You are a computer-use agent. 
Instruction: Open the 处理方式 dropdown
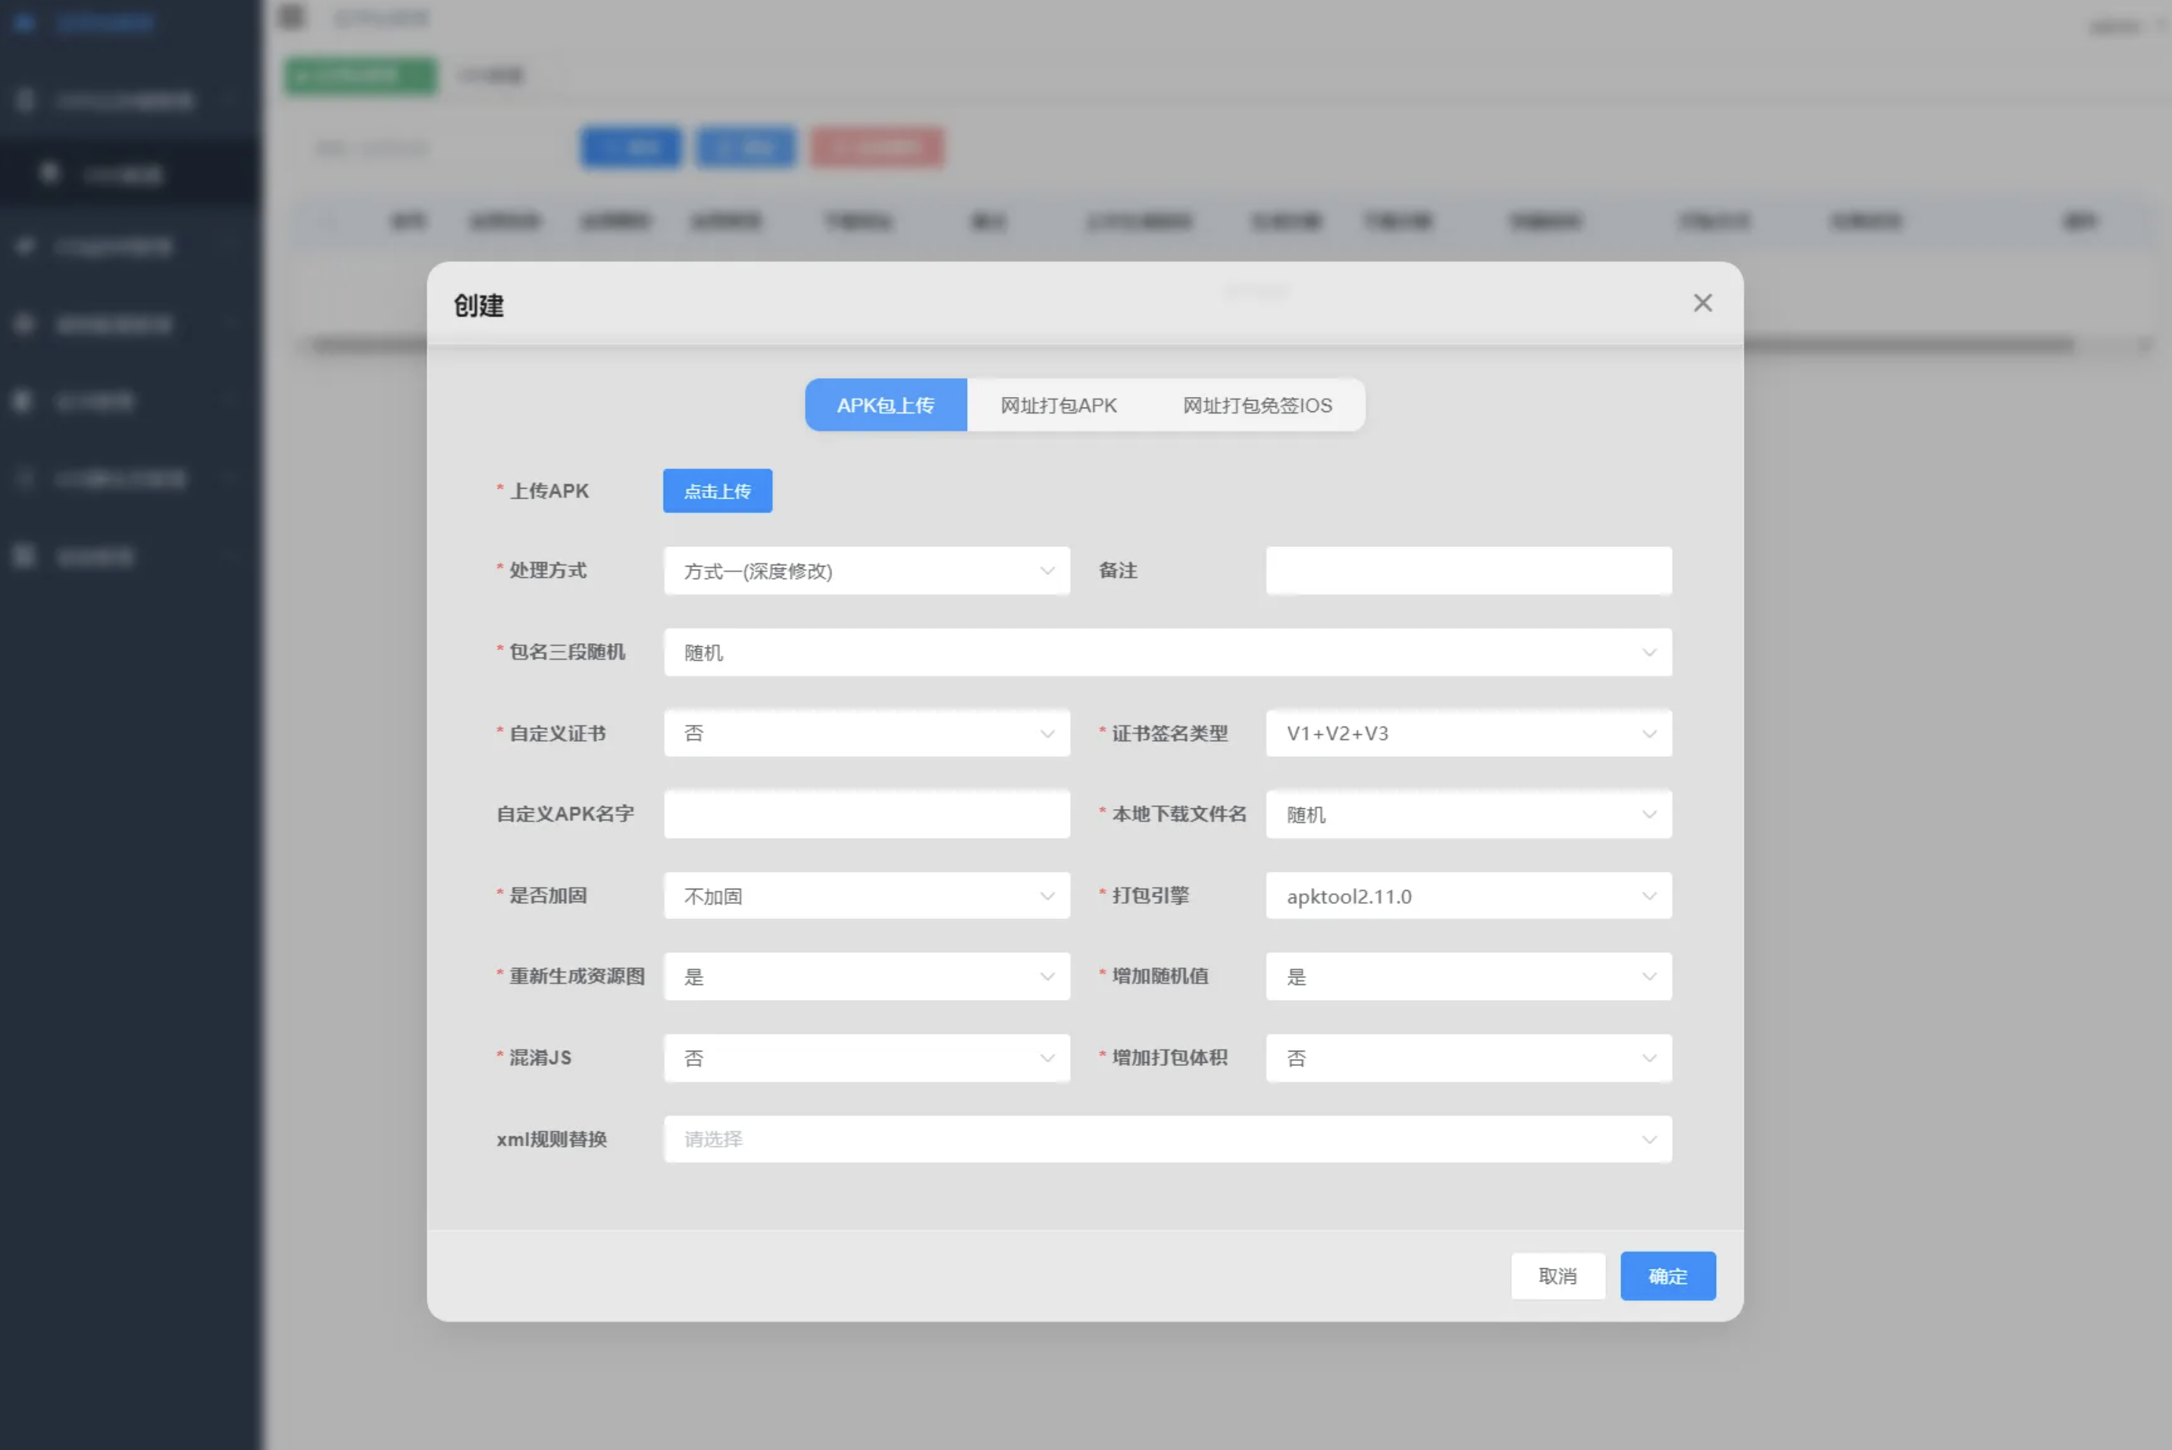click(865, 570)
